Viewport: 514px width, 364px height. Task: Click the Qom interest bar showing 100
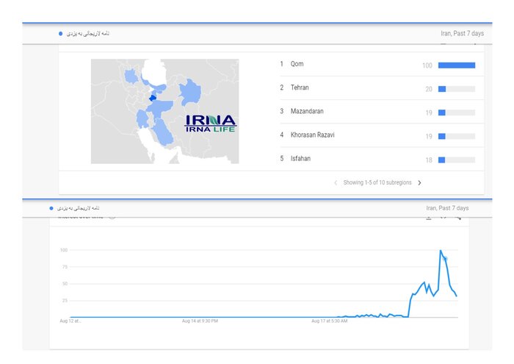point(456,65)
